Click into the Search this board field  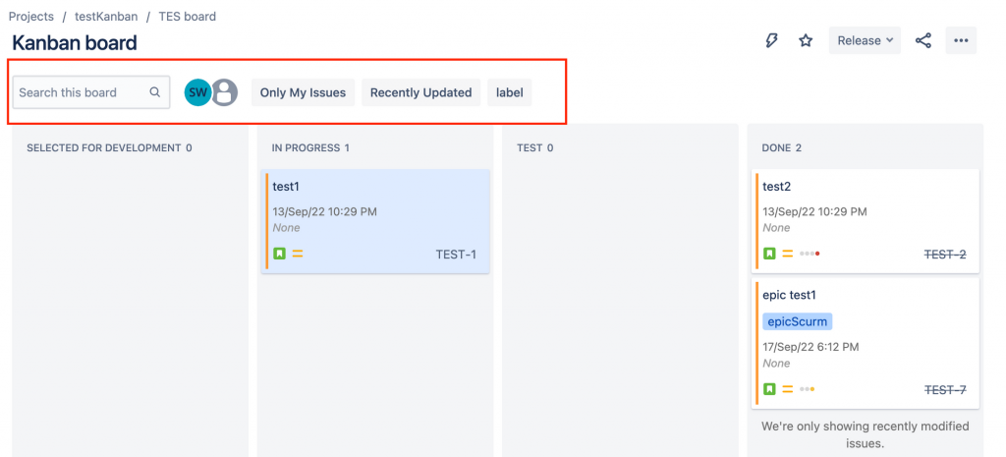[81, 92]
